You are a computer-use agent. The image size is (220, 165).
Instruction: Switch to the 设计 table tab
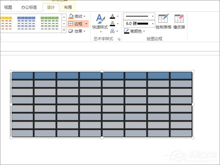(x=51, y=7)
